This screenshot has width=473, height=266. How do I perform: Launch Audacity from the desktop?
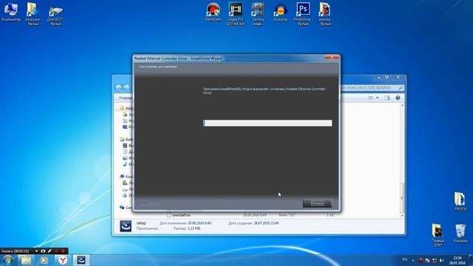280,12
